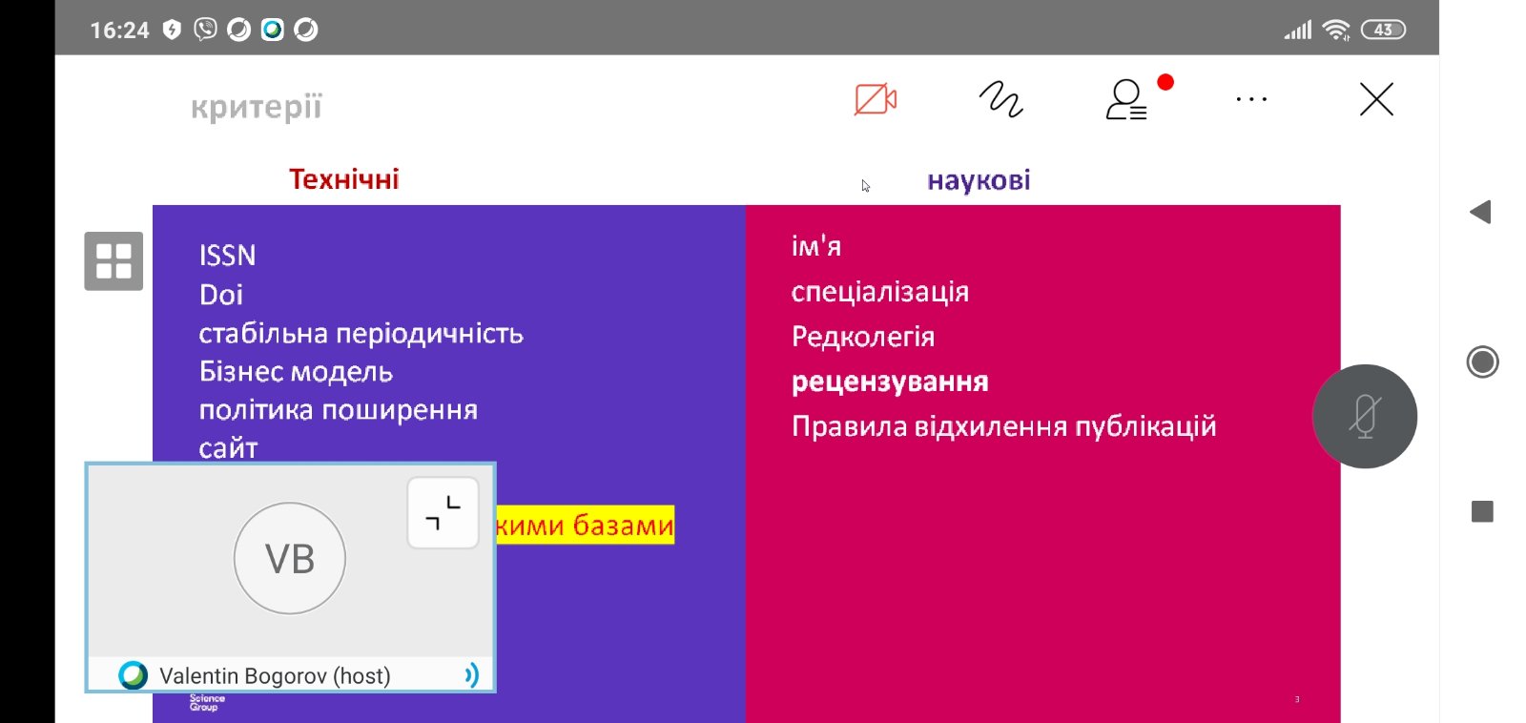Tap the Valentin Bogorov (host) name label

tap(275, 676)
